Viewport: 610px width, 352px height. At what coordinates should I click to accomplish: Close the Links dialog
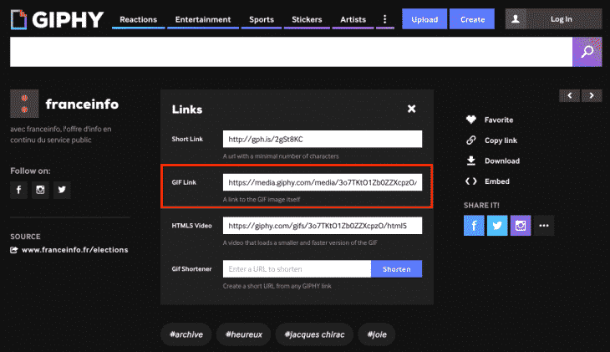pyautogui.click(x=411, y=109)
